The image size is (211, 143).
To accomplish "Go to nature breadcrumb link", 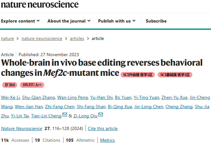I will [x=7, y=38].
